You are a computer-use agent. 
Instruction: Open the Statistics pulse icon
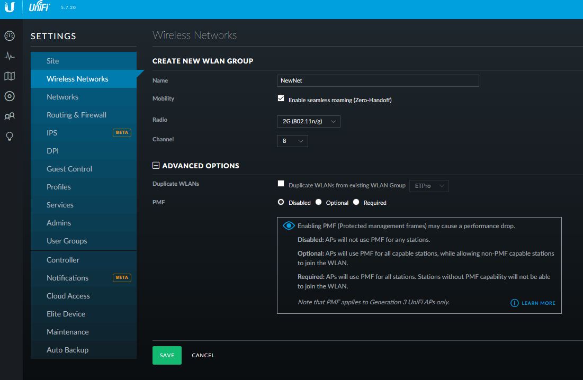[x=10, y=56]
